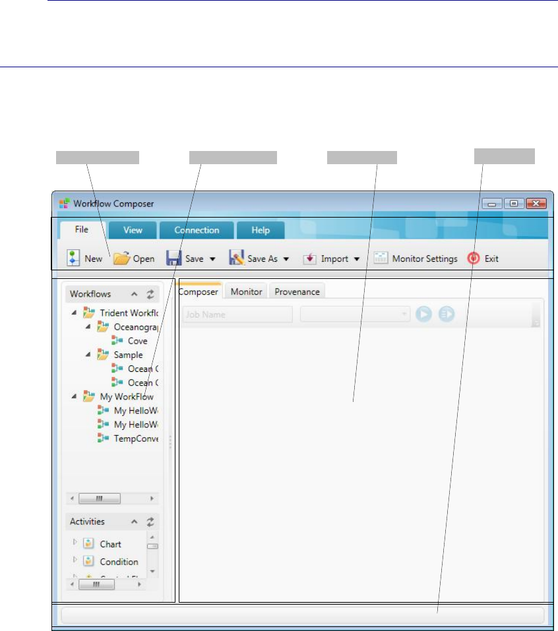The height and width of the screenshot is (631, 558).
Task: Click the Import button label
Action: pyautogui.click(x=334, y=258)
